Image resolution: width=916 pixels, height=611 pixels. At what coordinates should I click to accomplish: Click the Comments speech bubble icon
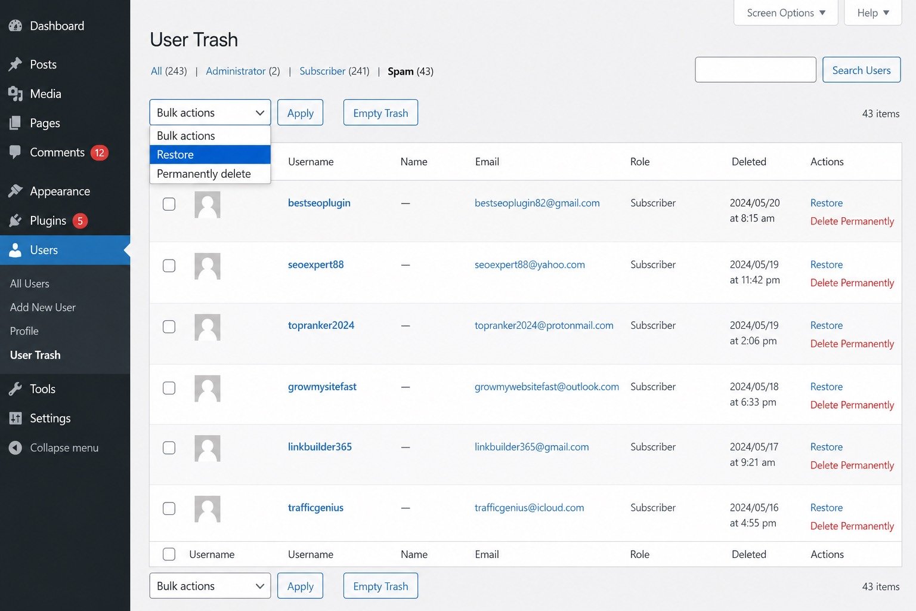[x=16, y=152]
